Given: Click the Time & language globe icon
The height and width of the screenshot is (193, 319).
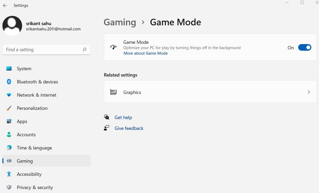Looking at the screenshot, I should (9, 148).
